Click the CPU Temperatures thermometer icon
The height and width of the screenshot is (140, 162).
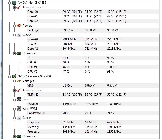19,7
